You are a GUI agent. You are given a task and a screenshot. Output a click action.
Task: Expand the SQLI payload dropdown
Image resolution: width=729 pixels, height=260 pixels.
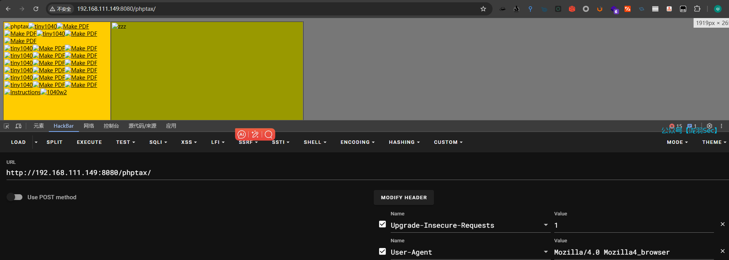click(158, 142)
